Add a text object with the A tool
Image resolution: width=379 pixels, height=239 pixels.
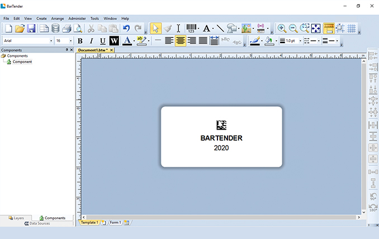coord(206,28)
